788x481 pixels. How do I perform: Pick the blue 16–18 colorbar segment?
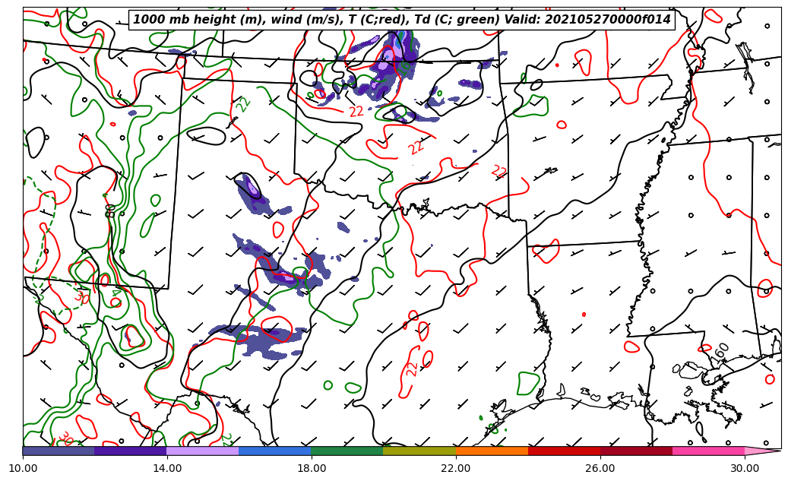point(274,451)
